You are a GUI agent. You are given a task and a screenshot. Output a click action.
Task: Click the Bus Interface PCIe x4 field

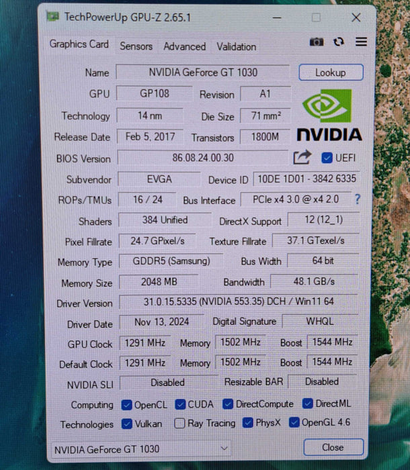(296, 199)
